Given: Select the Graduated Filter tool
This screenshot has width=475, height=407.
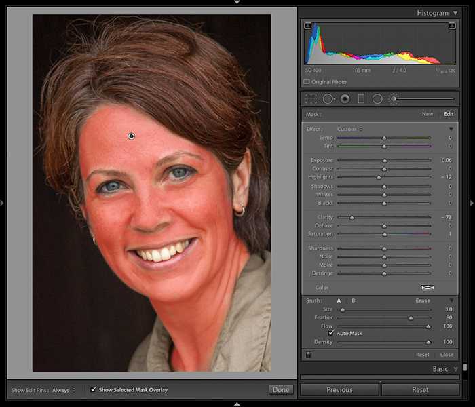Looking at the screenshot, I should [x=361, y=99].
